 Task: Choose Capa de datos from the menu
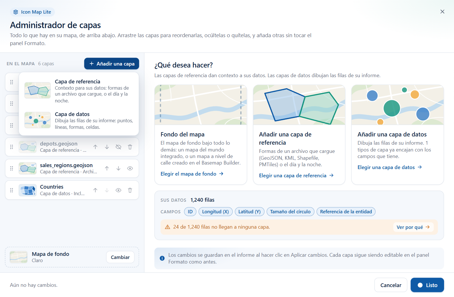pyautogui.click(x=79, y=120)
